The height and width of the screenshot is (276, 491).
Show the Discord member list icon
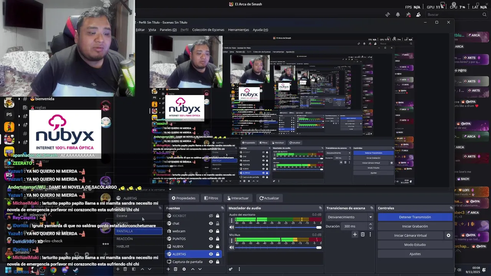coord(418,15)
